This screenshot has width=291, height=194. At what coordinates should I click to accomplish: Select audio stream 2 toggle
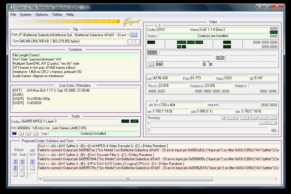(x=21, y=133)
